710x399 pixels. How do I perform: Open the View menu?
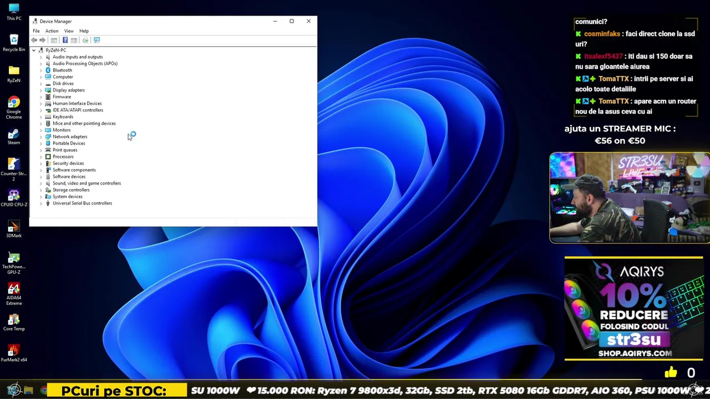69,31
